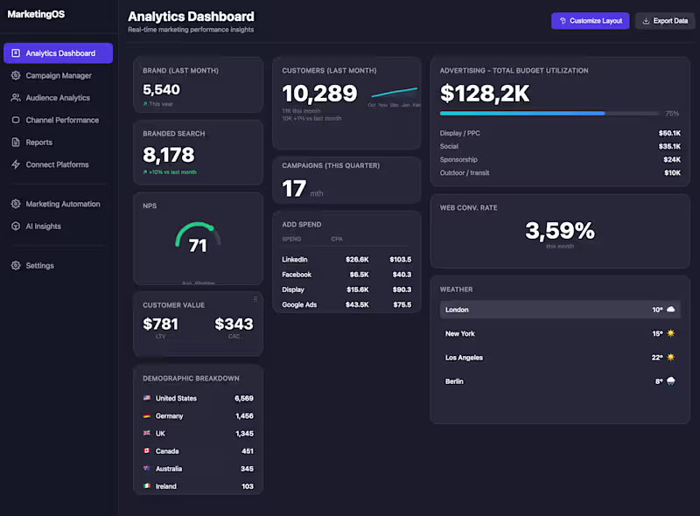Click the Reports document icon
The height and width of the screenshot is (516, 700).
pos(16,142)
